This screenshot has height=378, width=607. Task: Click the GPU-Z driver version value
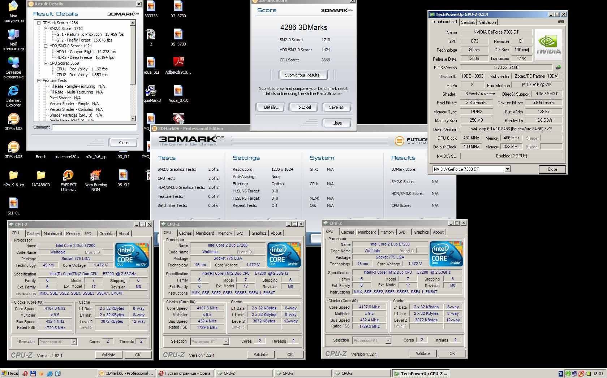[x=511, y=129]
